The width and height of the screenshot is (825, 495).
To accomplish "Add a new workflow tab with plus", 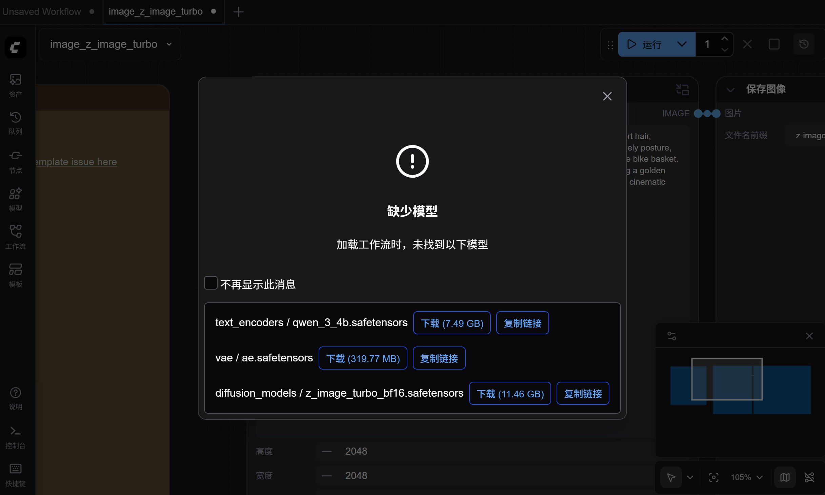I will click(x=238, y=12).
